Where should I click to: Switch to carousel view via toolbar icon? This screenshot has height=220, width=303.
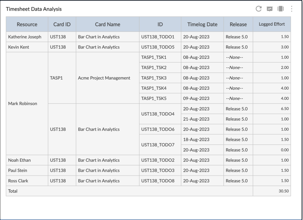click(x=281, y=9)
